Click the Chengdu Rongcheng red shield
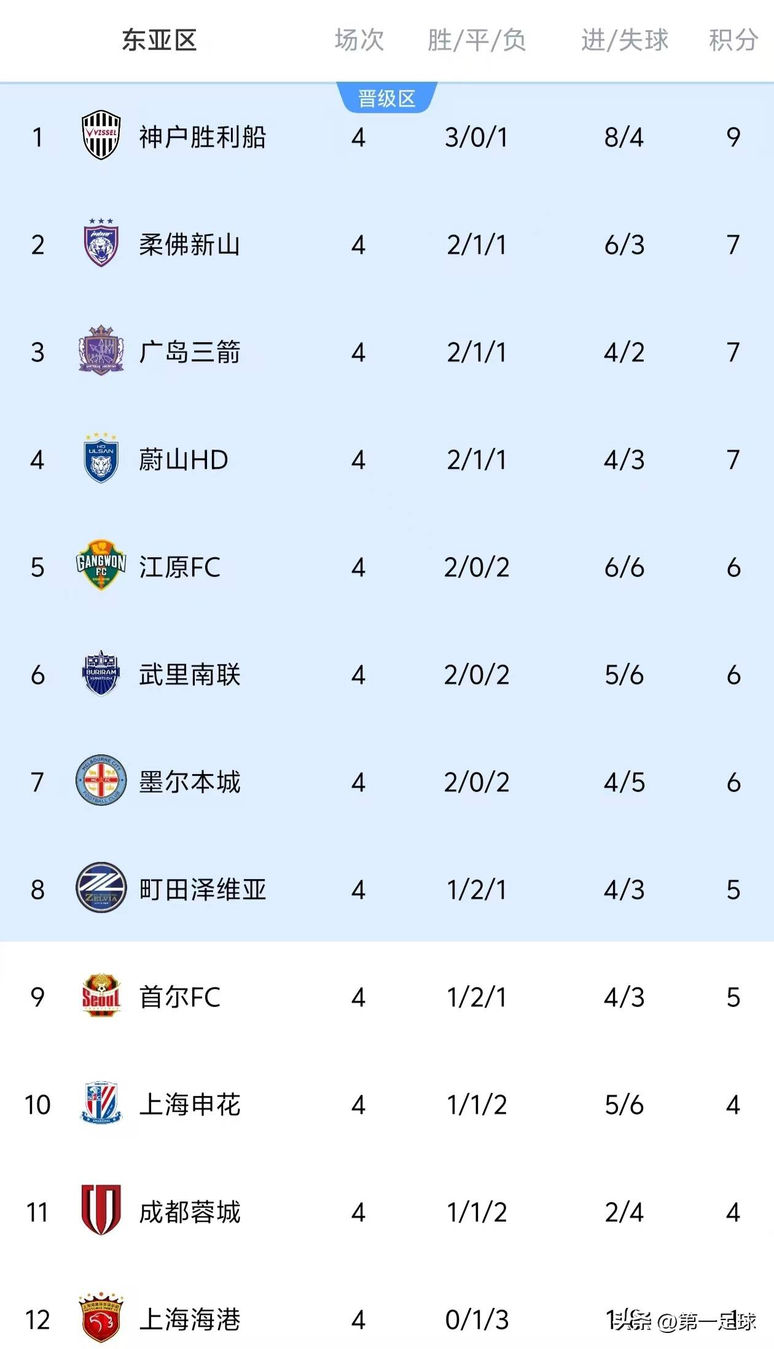 pyautogui.click(x=101, y=1211)
